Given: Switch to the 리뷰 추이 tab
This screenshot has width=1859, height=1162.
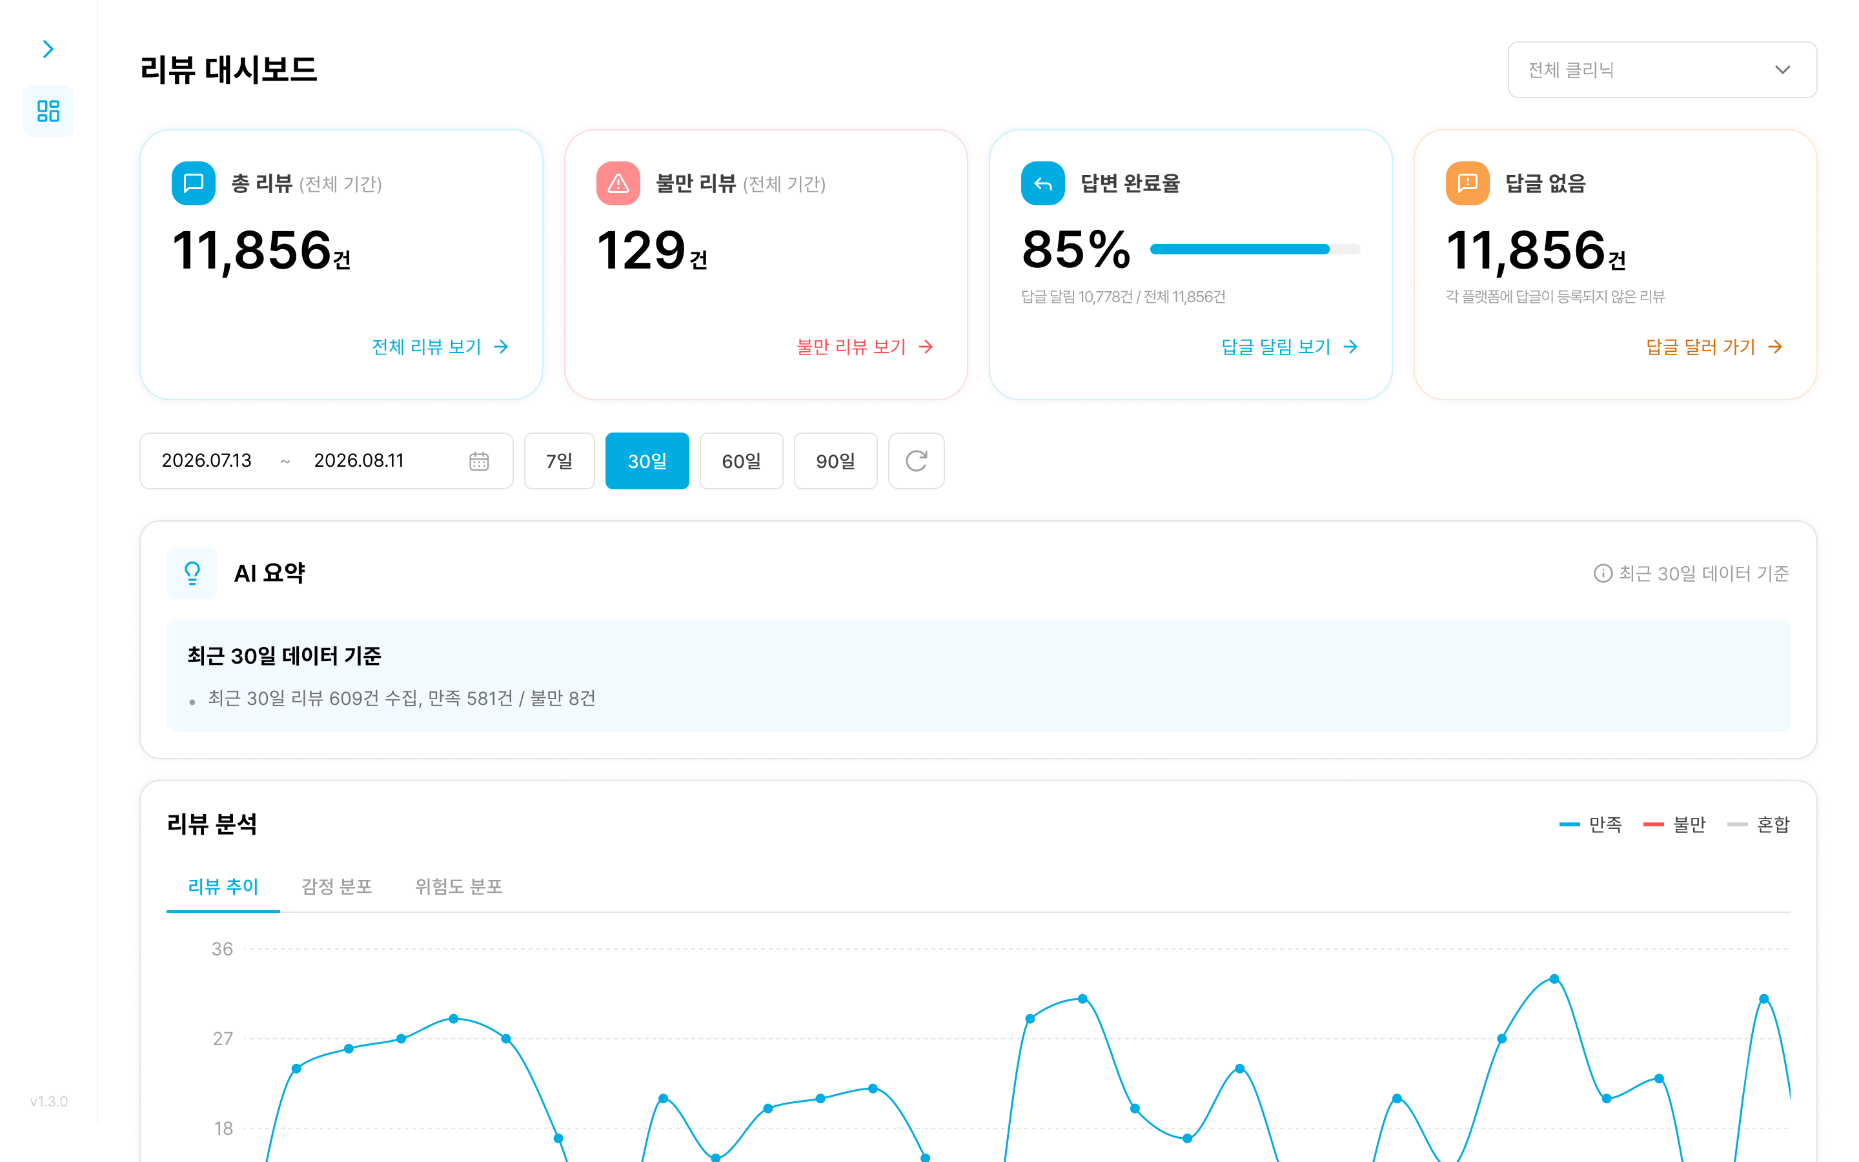Looking at the screenshot, I should [x=223, y=886].
